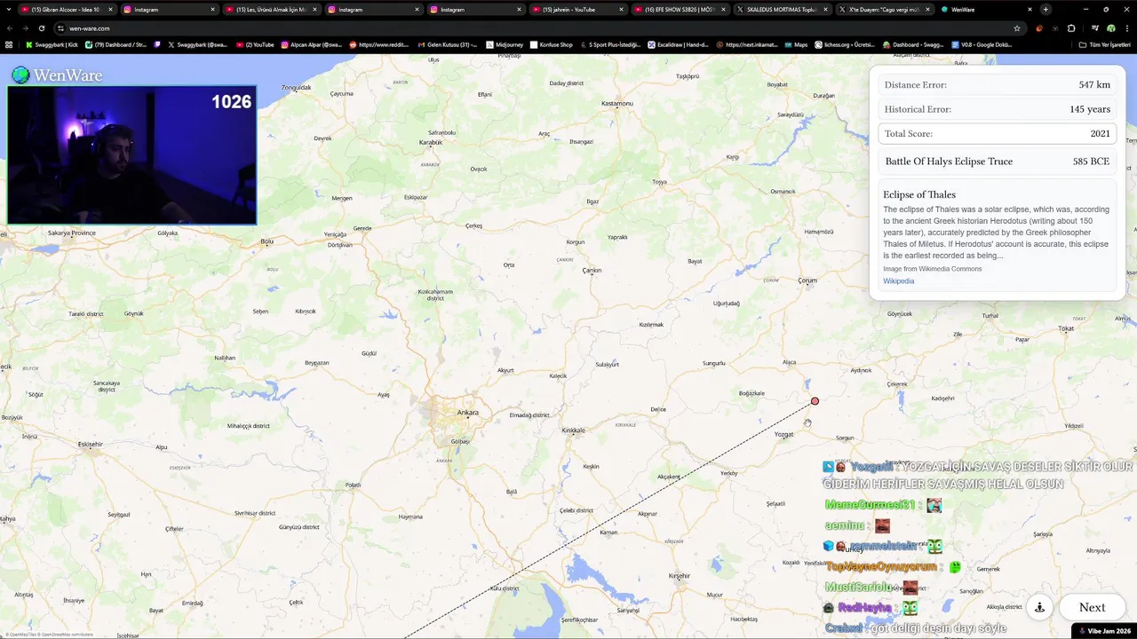This screenshot has height=639, width=1137.
Task: Click the Tokat label on map
Action: click(x=1067, y=328)
